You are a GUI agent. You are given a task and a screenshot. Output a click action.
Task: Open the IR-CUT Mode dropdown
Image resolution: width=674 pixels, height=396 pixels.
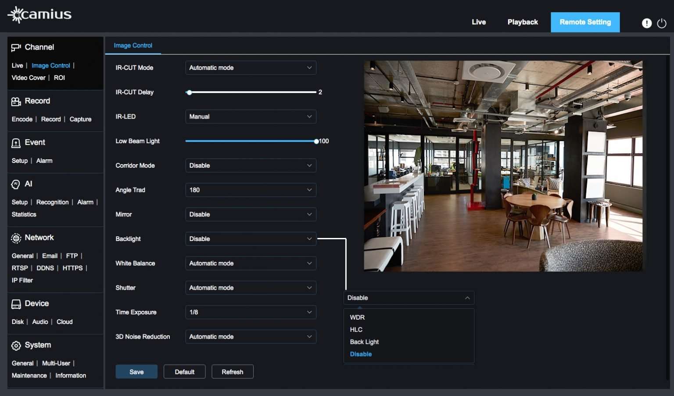tap(251, 68)
